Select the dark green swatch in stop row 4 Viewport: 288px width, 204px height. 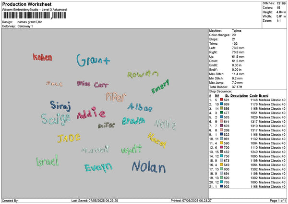coord(221,113)
